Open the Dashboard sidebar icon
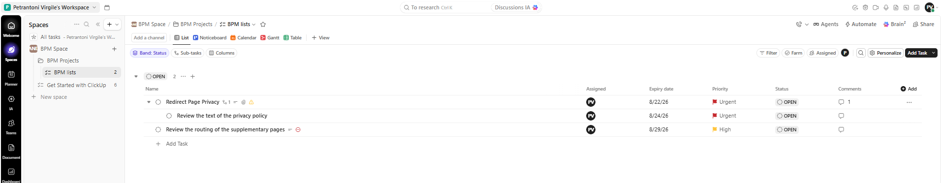 click(x=11, y=172)
